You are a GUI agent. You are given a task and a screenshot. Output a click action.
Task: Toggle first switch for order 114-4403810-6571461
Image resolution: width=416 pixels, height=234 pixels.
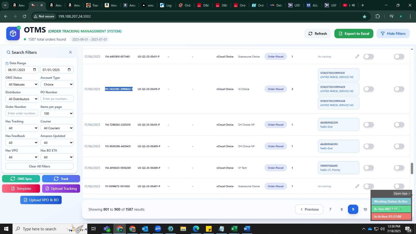369,56
